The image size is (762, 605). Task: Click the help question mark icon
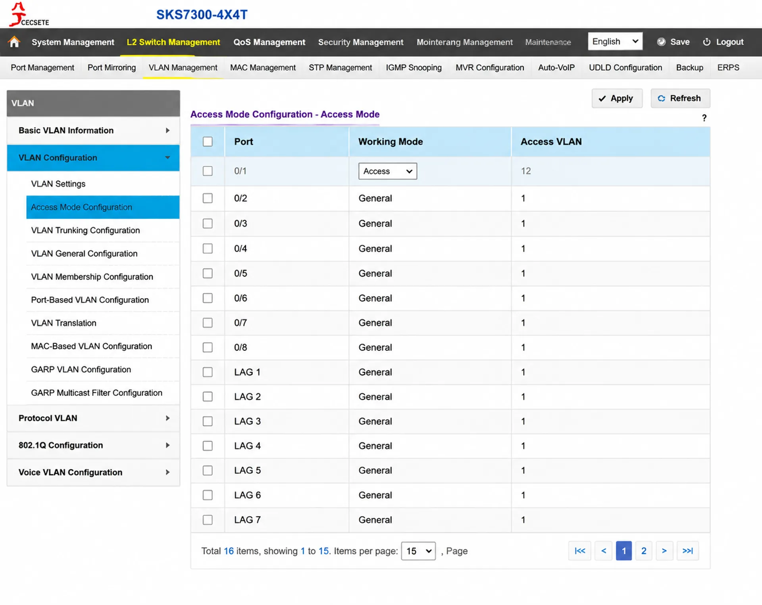click(704, 118)
